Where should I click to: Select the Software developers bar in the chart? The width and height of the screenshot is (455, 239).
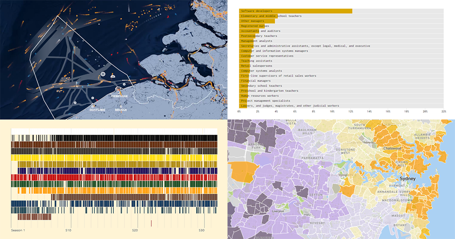tap(296, 11)
